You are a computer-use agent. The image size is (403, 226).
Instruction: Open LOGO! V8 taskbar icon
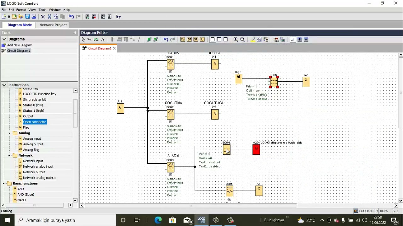coord(201,220)
